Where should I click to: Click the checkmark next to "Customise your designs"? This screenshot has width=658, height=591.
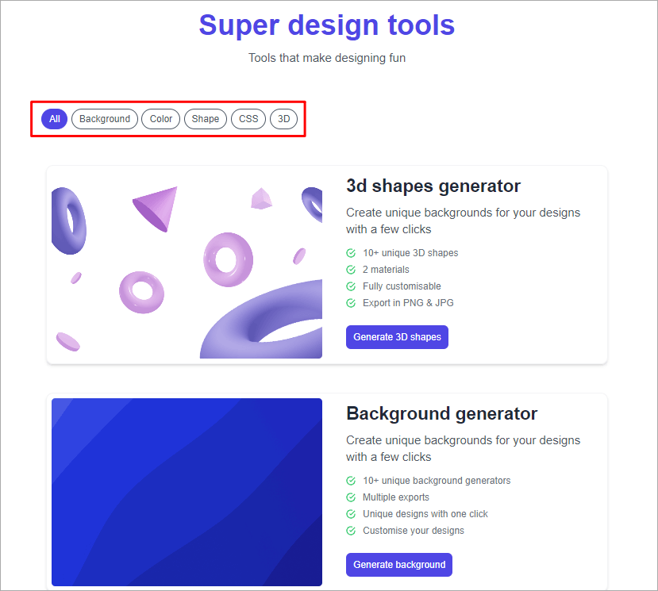[350, 530]
